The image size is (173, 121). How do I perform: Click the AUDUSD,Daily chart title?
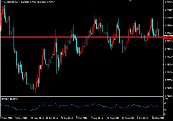click(x=12, y=2)
